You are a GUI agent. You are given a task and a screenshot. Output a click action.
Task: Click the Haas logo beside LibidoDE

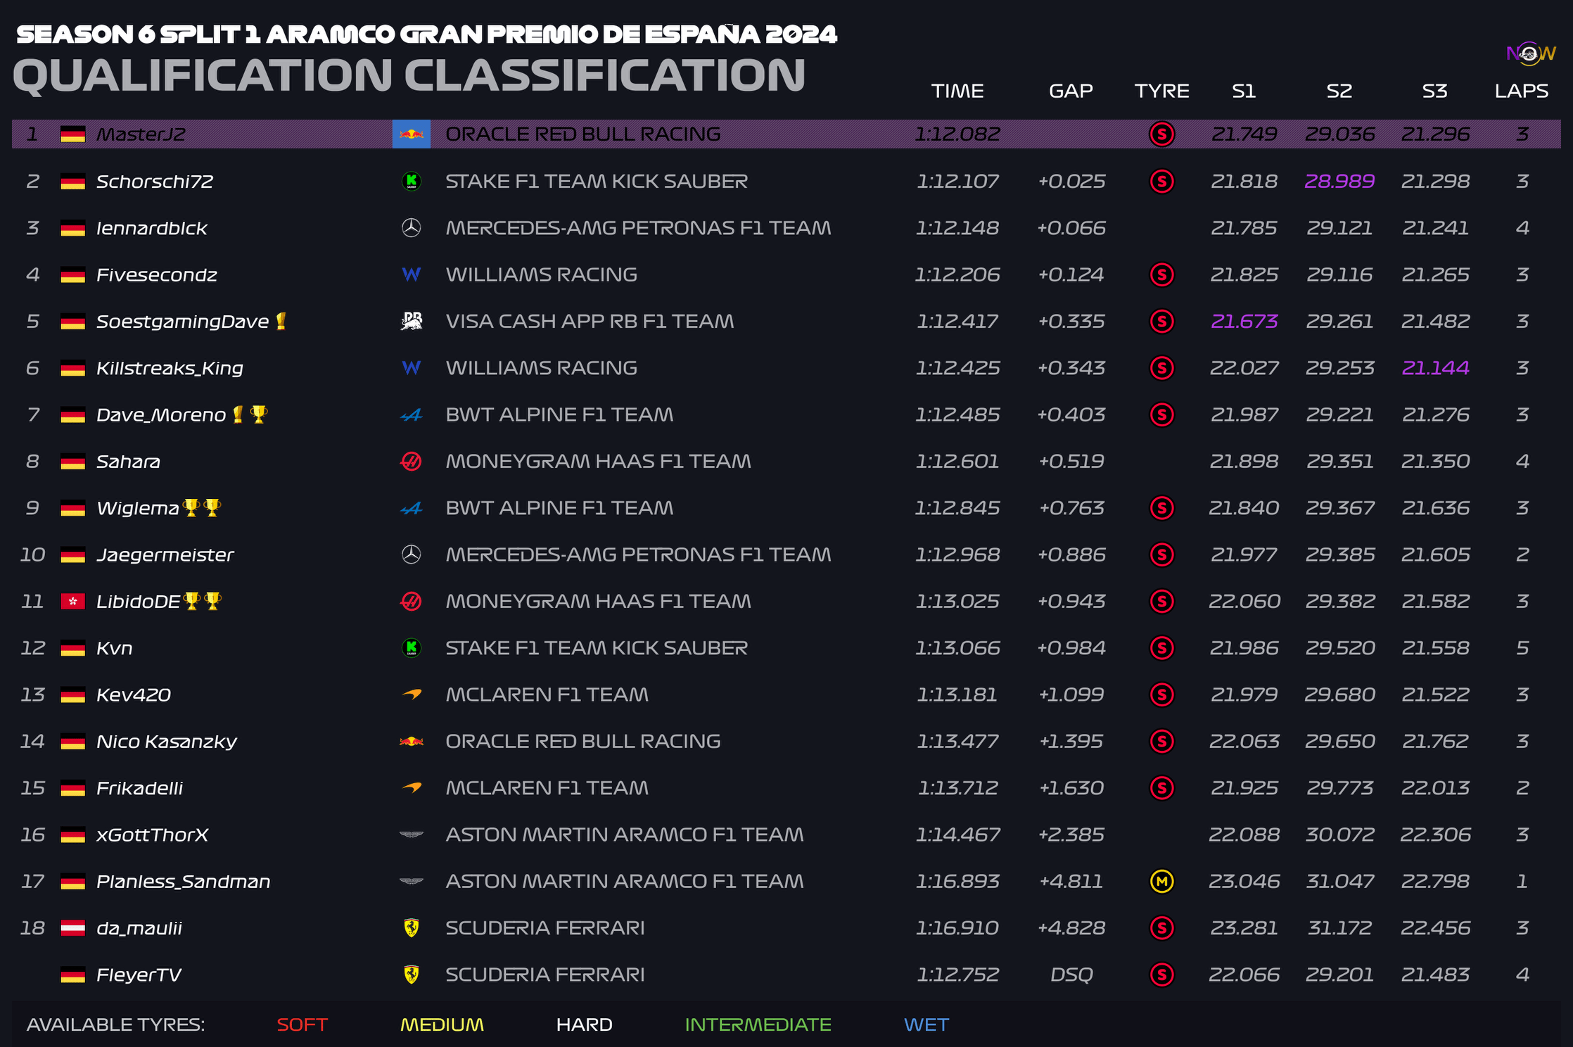tap(412, 602)
